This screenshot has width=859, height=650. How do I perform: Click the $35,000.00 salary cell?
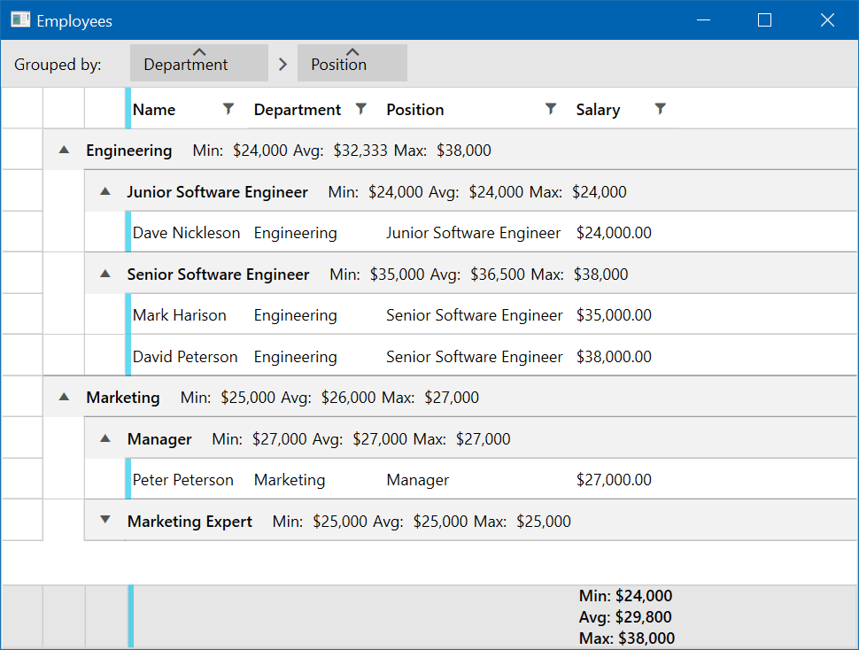[x=614, y=315]
